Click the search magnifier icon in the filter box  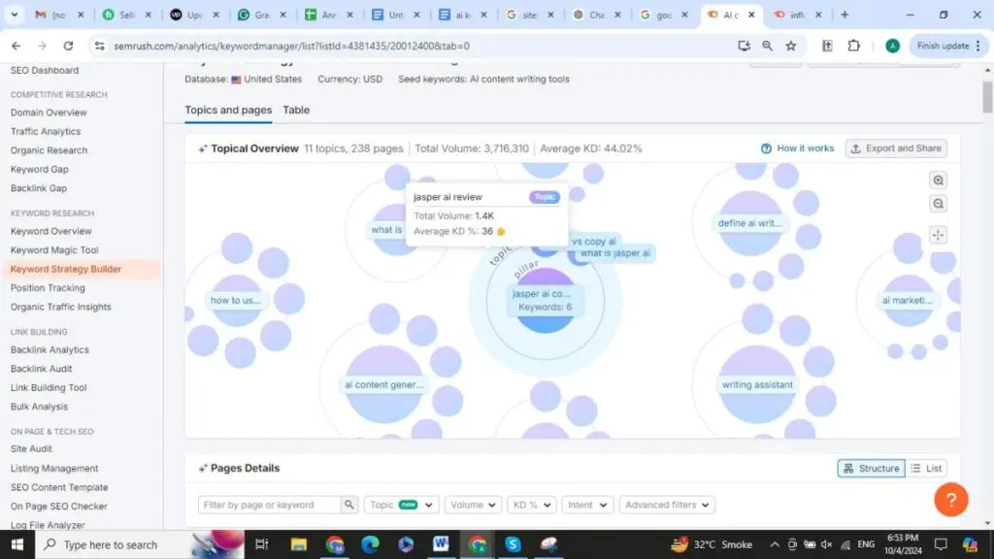[x=349, y=505]
